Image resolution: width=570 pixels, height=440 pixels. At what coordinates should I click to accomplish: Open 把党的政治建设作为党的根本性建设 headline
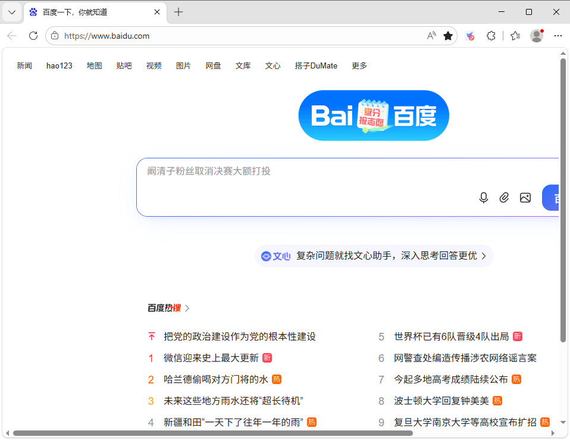pyautogui.click(x=240, y=337)
